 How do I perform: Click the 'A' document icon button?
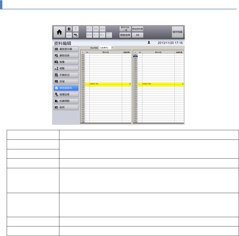[69, 29]
